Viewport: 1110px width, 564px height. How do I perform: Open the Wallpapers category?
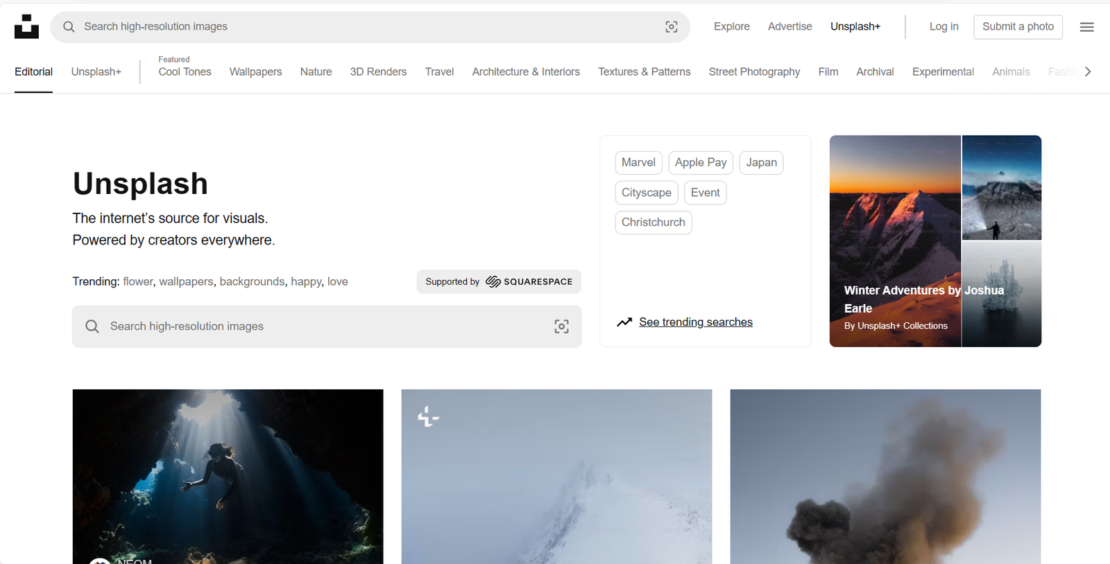coord(255,72)
